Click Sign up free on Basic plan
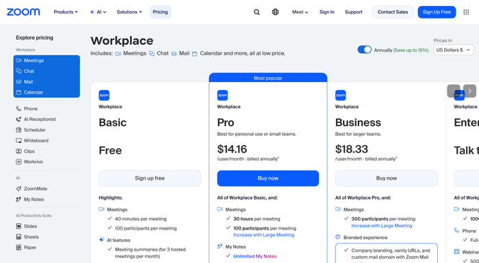 150,178
